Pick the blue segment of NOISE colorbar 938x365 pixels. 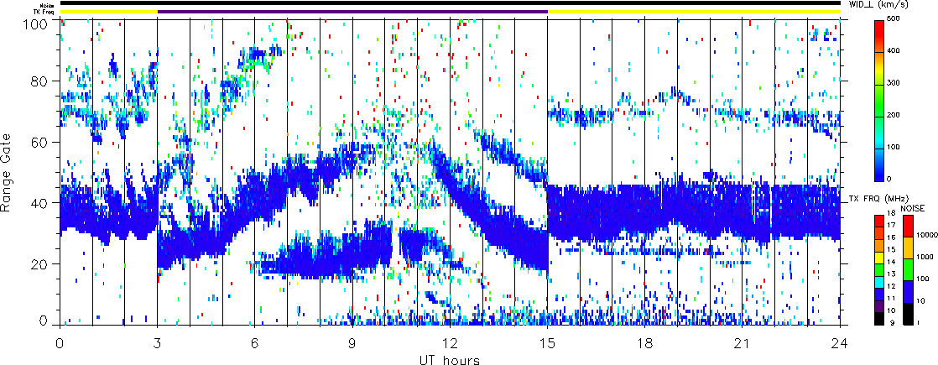[908, 292]
